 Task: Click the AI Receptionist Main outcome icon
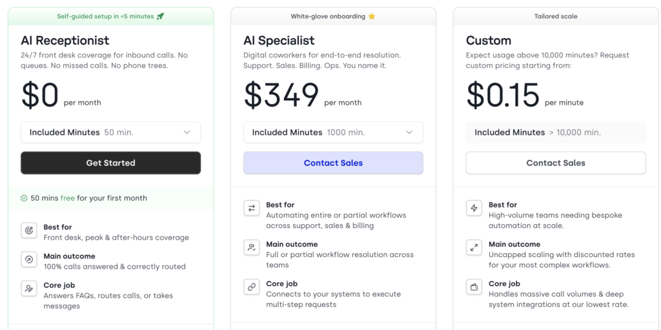(29, 260)
